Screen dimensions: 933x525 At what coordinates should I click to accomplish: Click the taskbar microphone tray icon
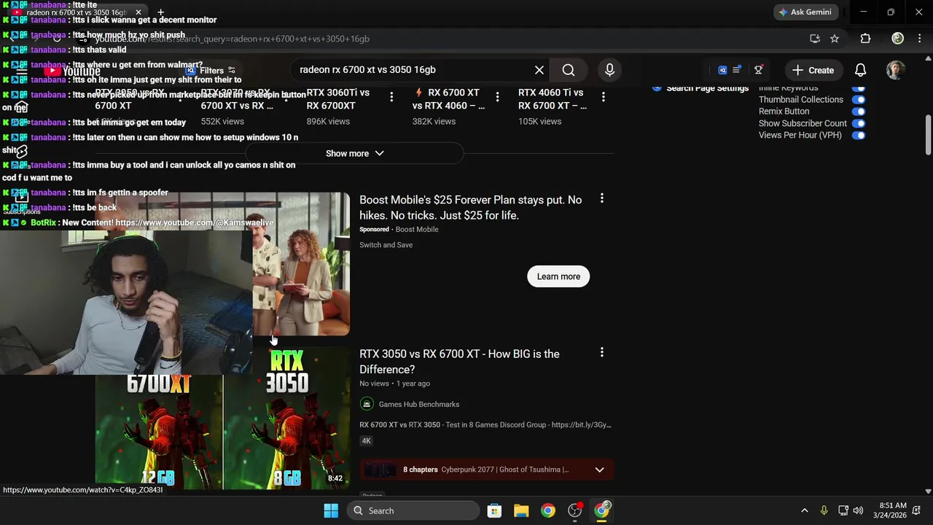tap(824, 510)
